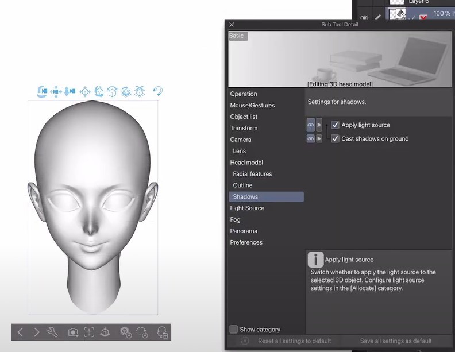Image resolution: width=455 pixels, height=352 pixels.
Task: Click the focus-on-model bracket icon
Action: 89,332
